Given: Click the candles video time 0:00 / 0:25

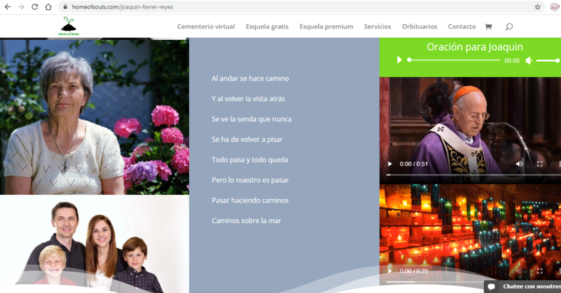Looking at the screenshot, I should 414,271.
